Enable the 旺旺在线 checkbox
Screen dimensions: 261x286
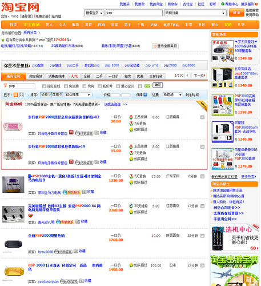(44, 86)
